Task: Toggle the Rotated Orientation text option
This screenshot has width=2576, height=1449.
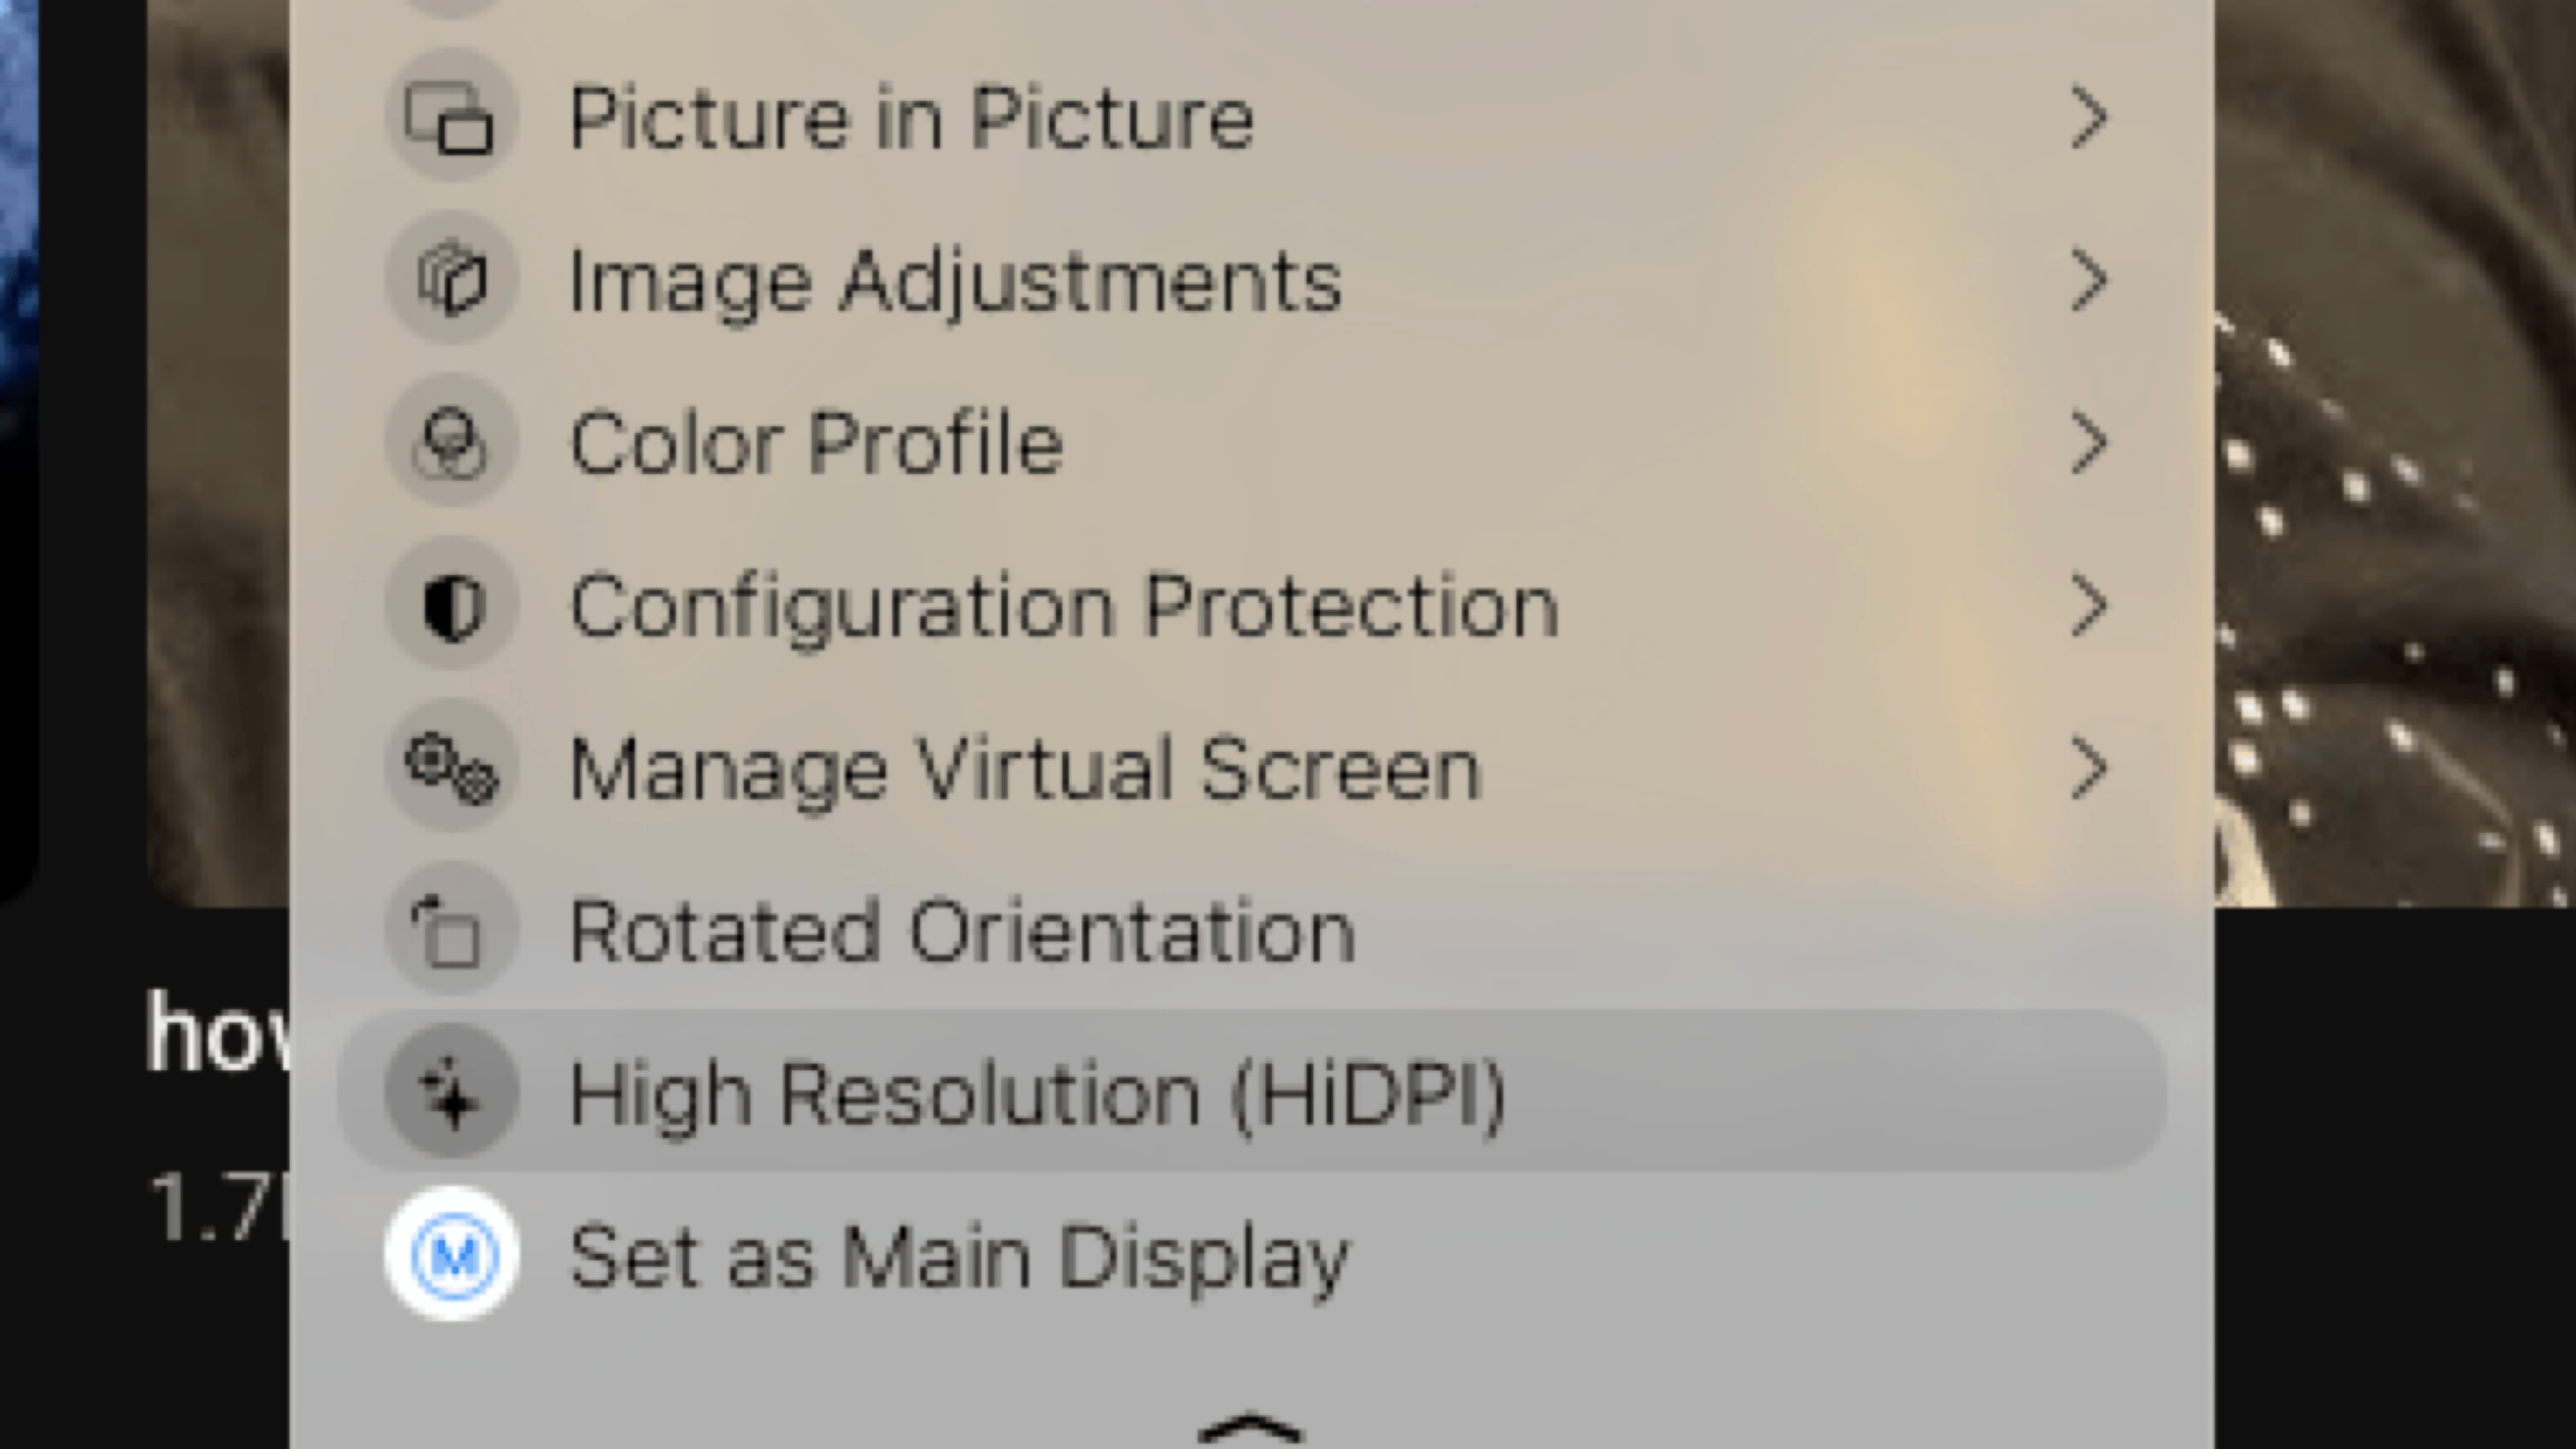Action: pos(961,931)
